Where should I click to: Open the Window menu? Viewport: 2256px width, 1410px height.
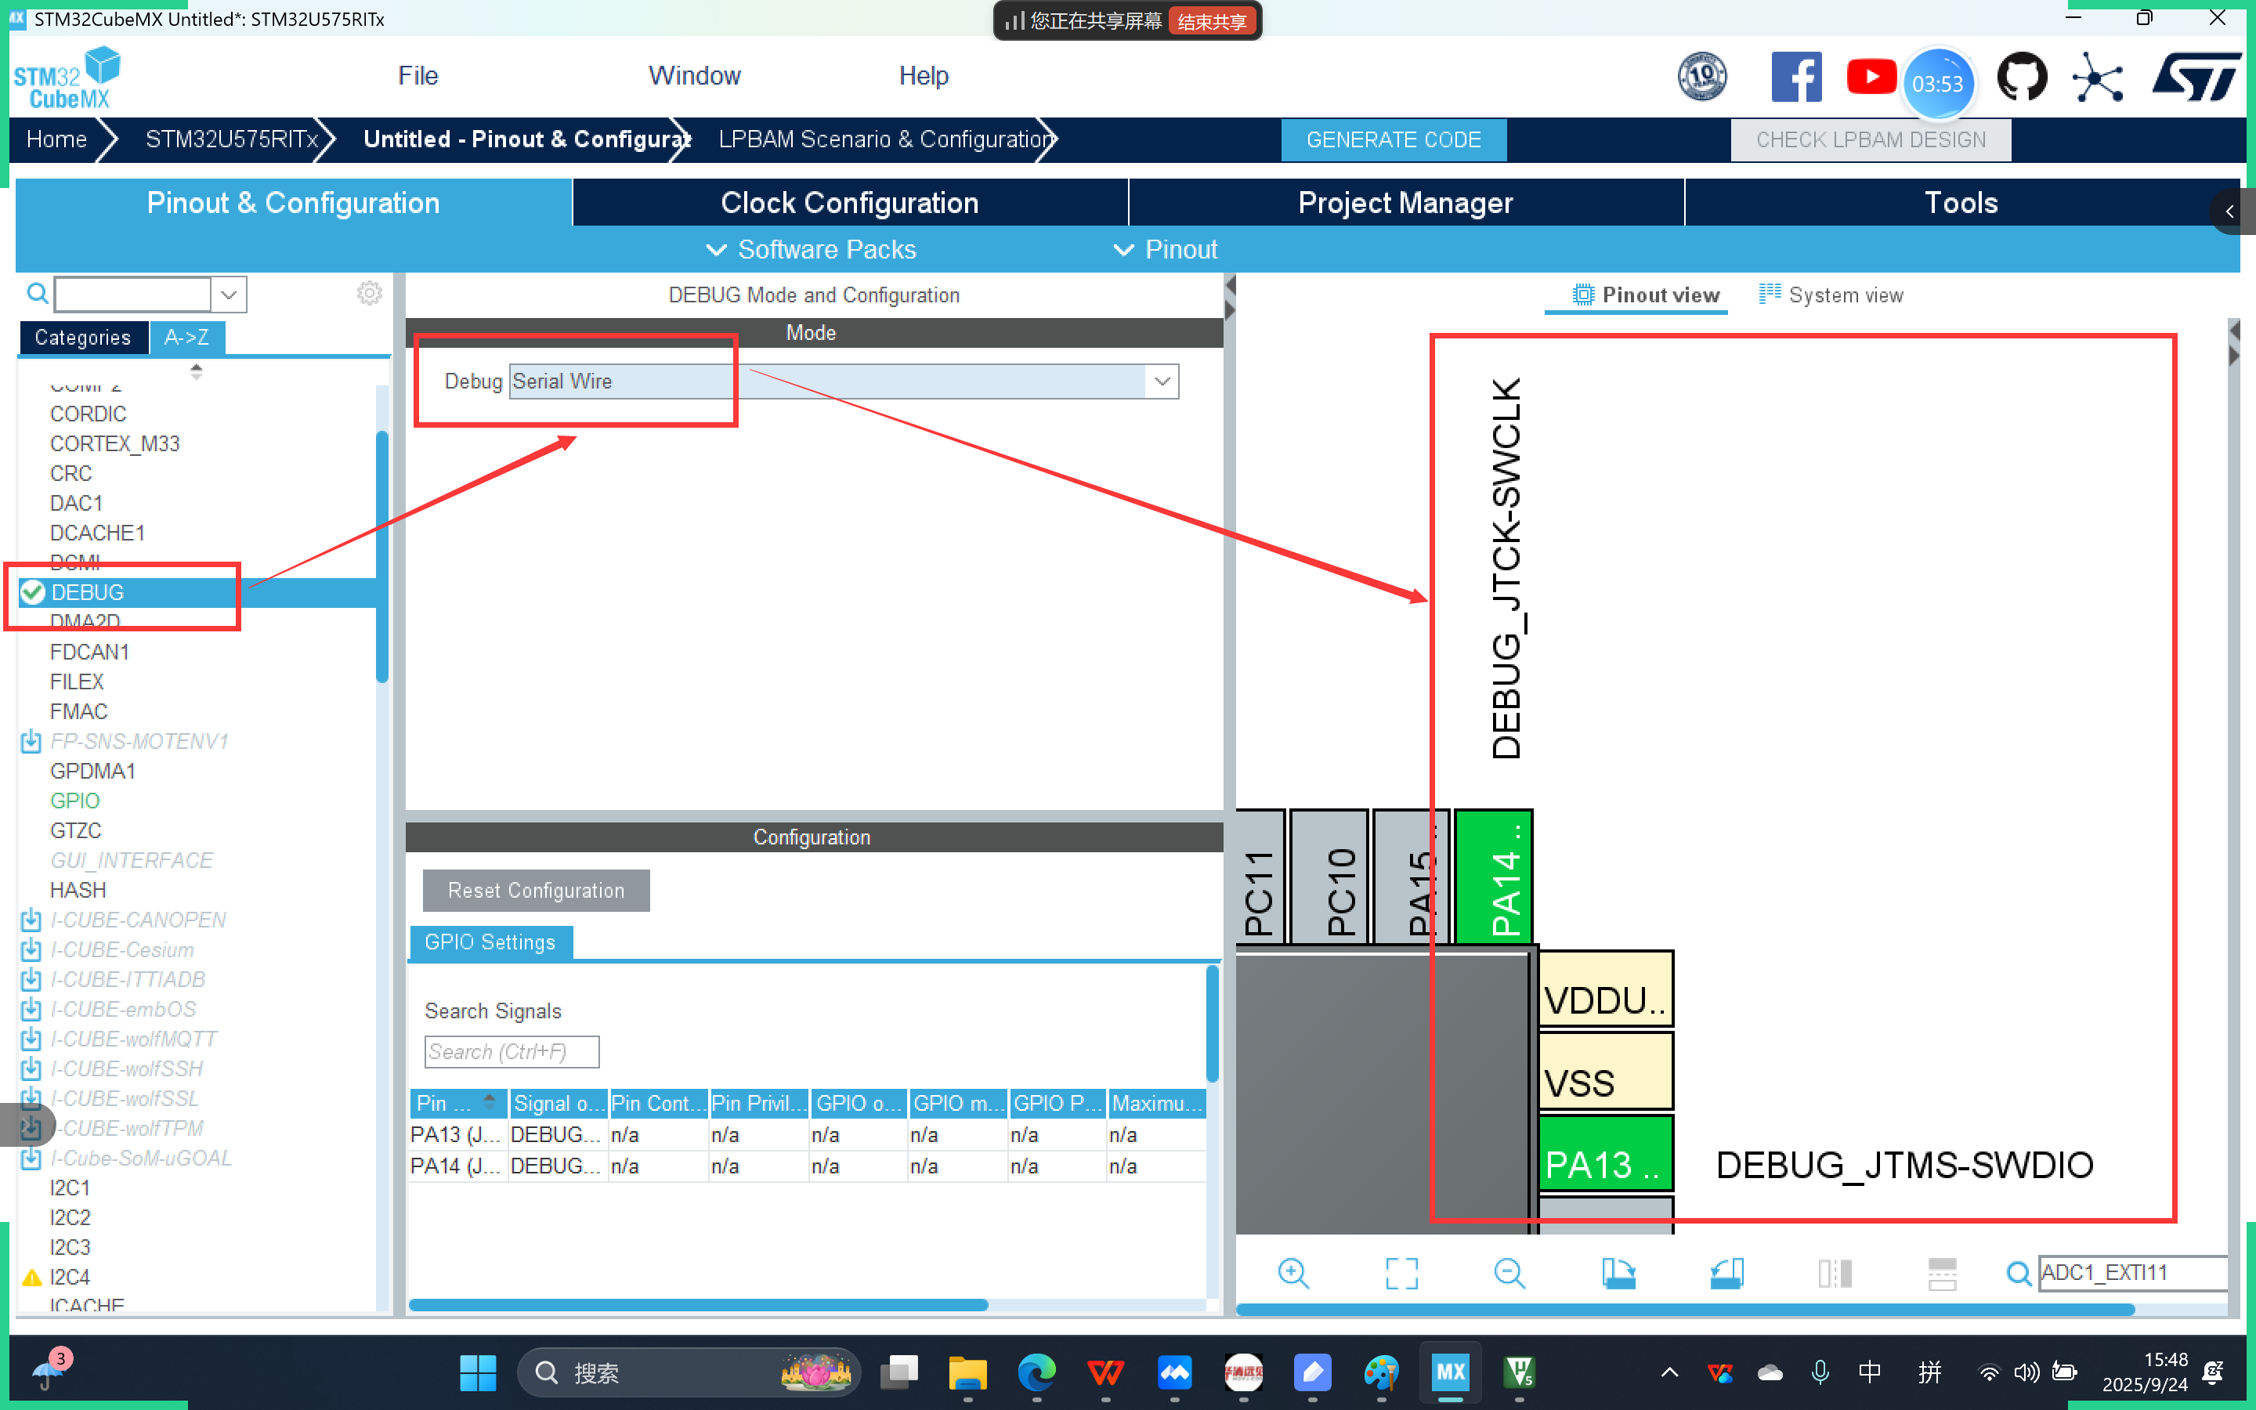pos(695,75)
